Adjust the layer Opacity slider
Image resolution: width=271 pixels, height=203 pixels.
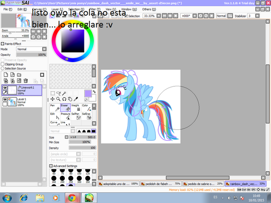pos(31,55)
